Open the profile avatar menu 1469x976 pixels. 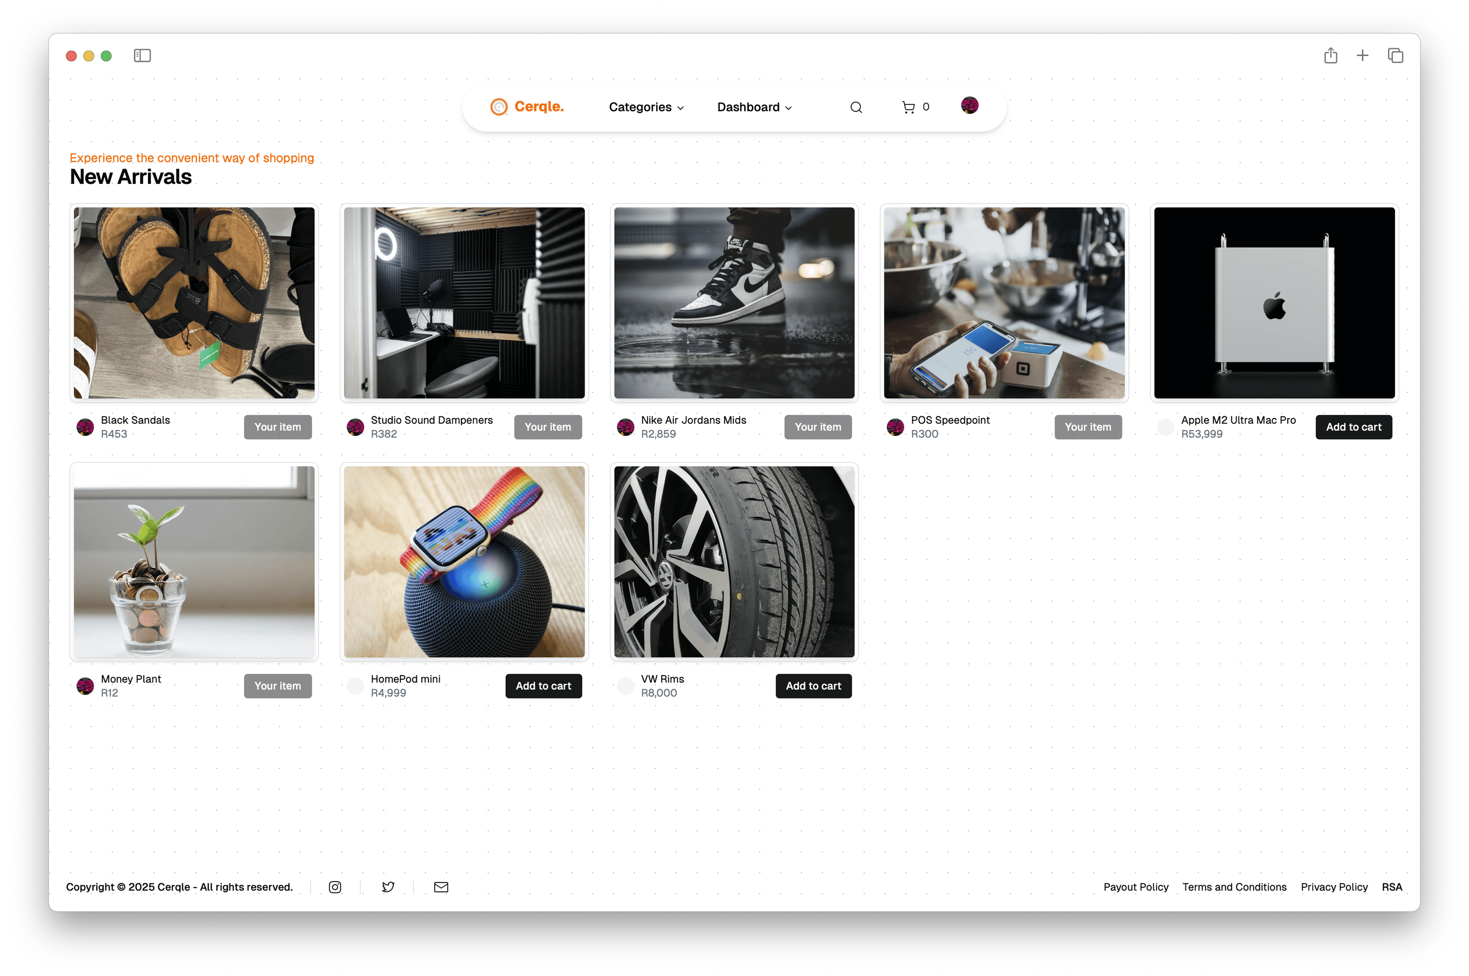[970, 106]
